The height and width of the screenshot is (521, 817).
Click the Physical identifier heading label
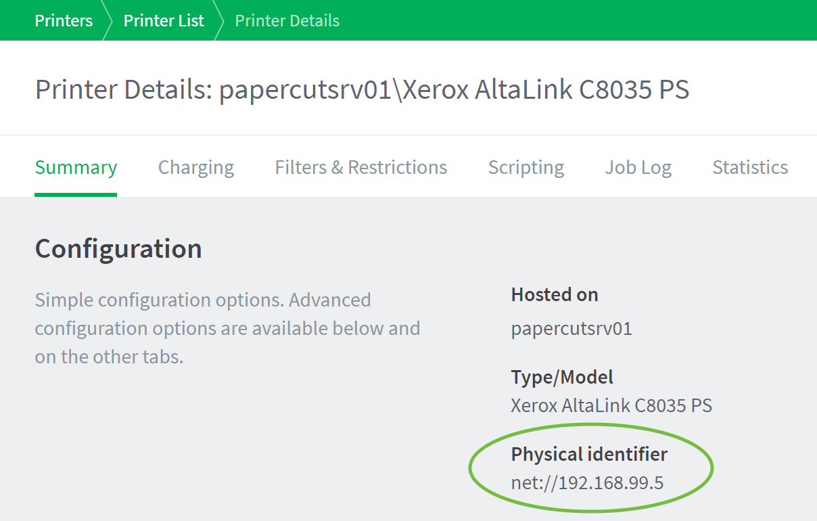click(589, 454)
